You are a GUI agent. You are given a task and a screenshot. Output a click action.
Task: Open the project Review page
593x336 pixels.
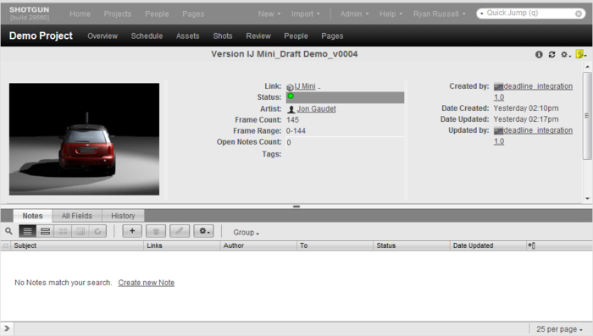coord(258,36)
